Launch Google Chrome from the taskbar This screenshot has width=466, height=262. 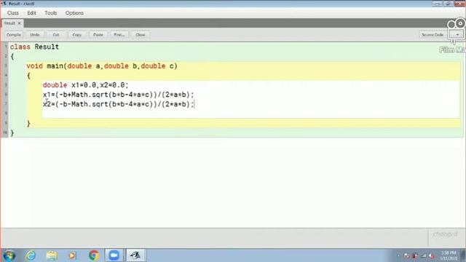94,255
